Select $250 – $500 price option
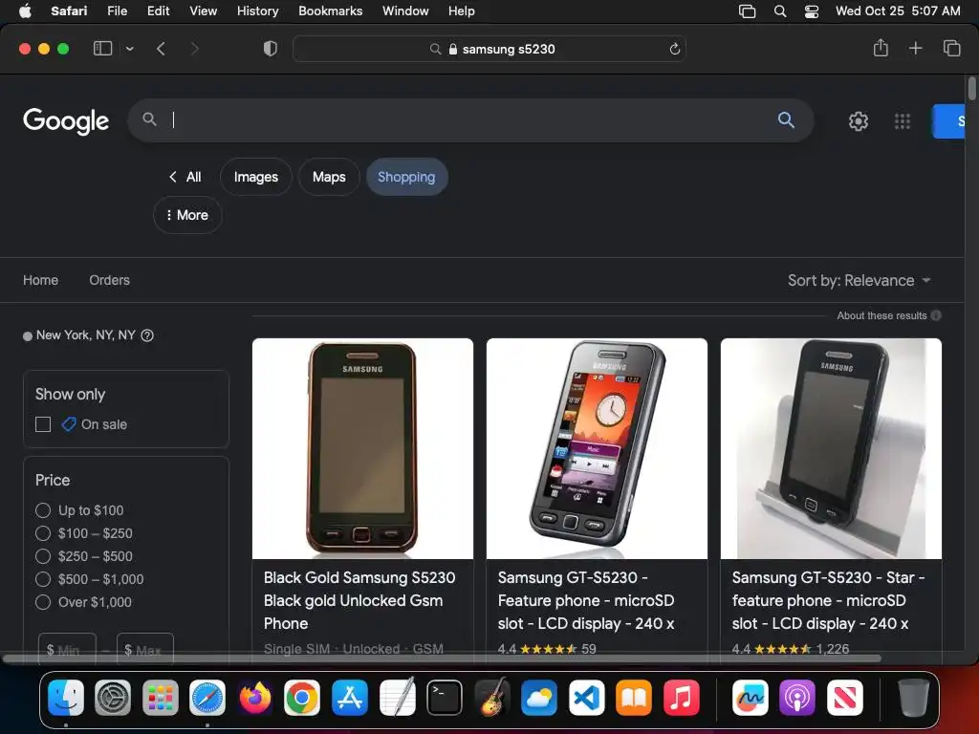The width and height of the screenshot is (979, 734). [43, 557]
